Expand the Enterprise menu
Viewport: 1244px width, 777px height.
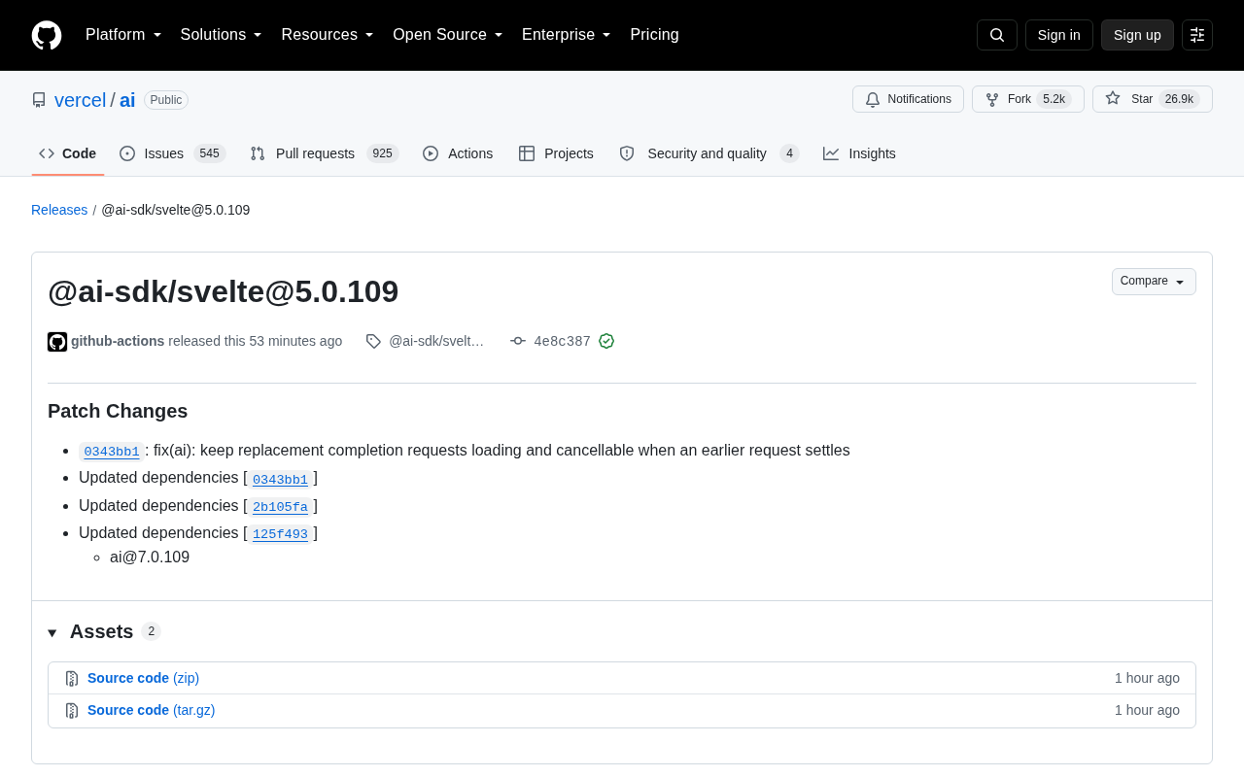coord(567,35)
